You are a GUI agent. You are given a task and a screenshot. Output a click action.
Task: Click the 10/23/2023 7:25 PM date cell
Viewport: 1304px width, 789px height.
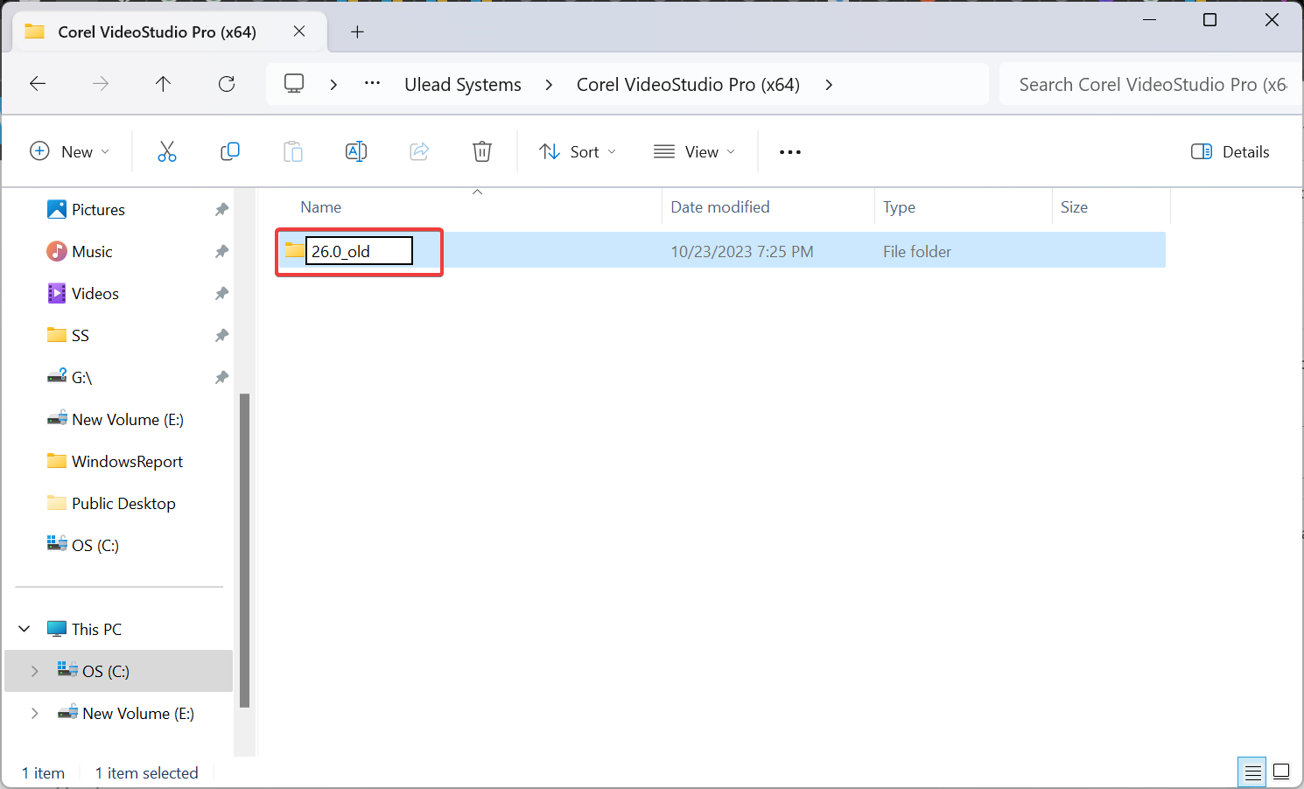pyautogui.click(x=742, y=252)
